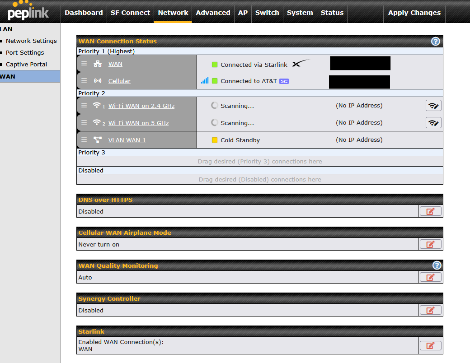Click the help icon in WAN Connection Status header
The image size is (470, 363).
[435, 41]
